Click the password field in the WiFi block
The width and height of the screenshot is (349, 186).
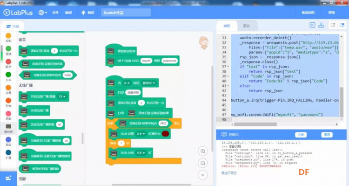point(169,61)
